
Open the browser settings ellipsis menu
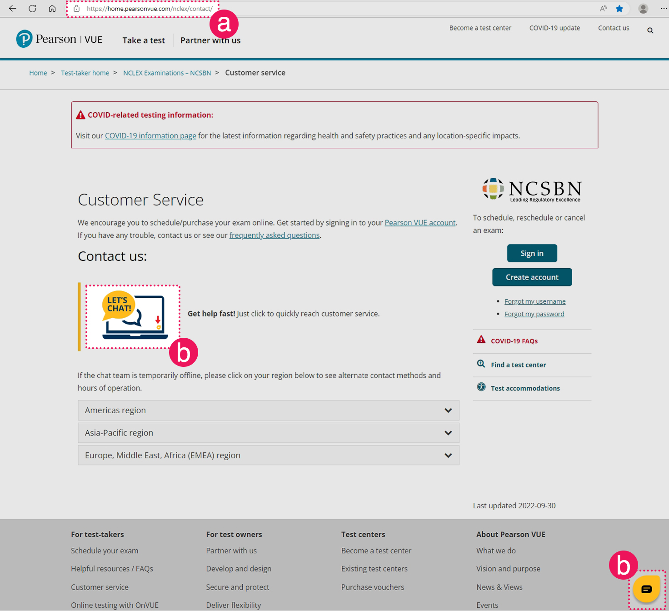point(664,9)
